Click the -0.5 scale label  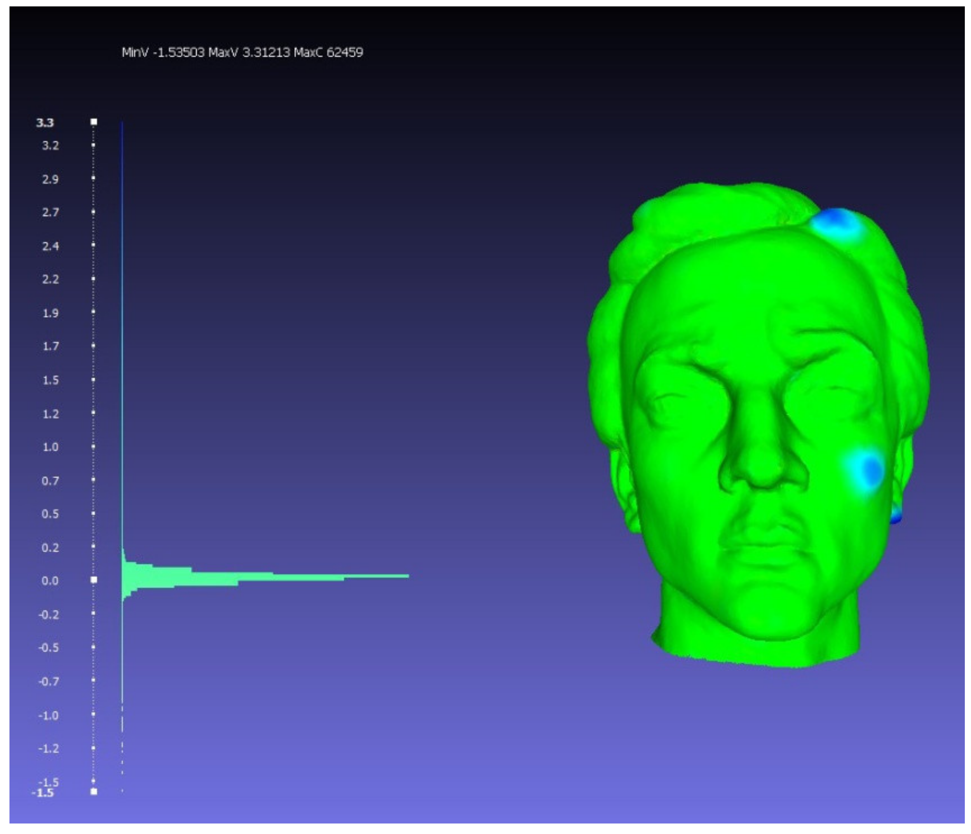(x=48, y=647)
